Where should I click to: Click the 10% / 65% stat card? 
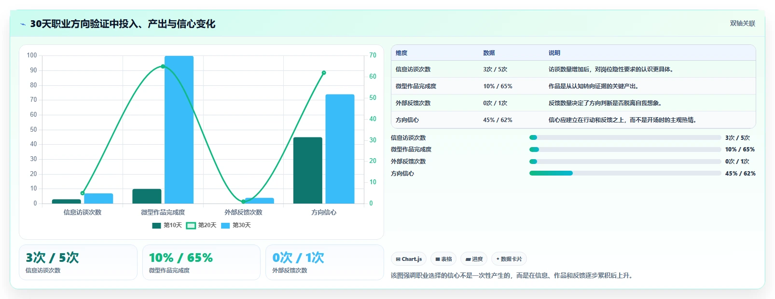(x=201, y=262)
